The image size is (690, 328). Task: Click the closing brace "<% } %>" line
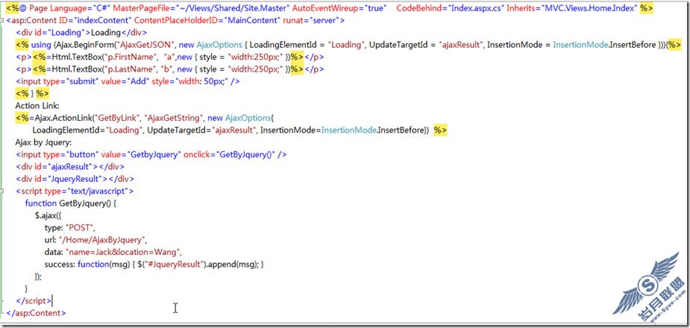pos(32,94)
